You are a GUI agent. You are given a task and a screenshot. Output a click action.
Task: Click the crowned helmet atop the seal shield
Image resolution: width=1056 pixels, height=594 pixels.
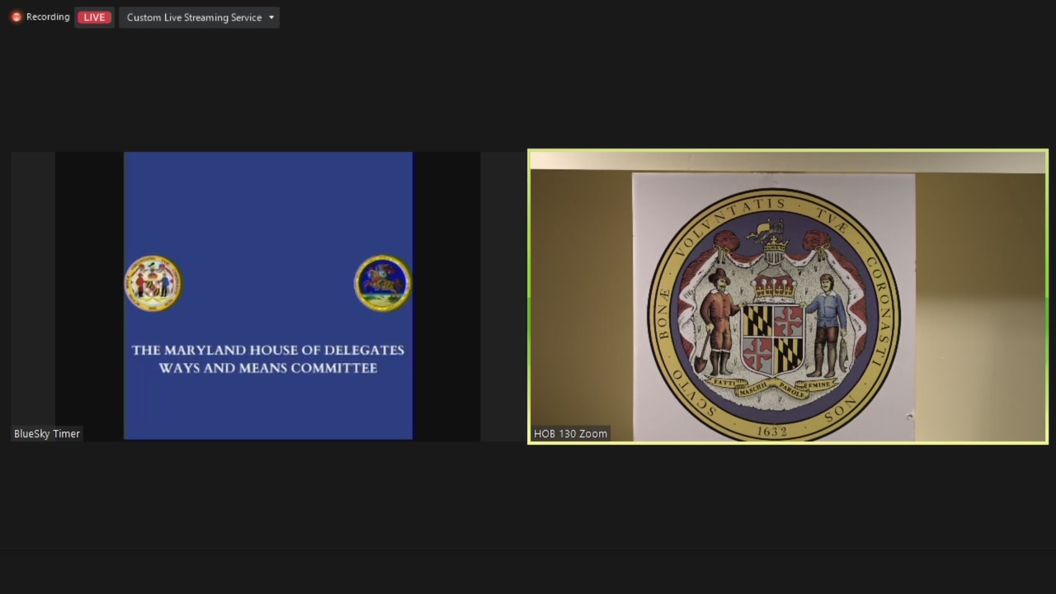click(x=772, y=247)
